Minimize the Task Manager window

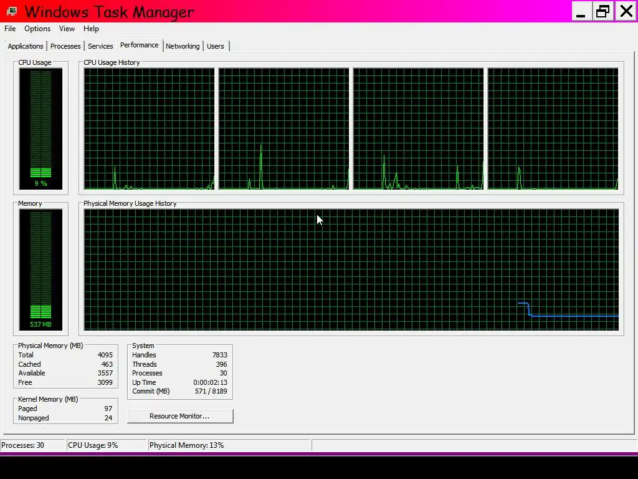581,11
